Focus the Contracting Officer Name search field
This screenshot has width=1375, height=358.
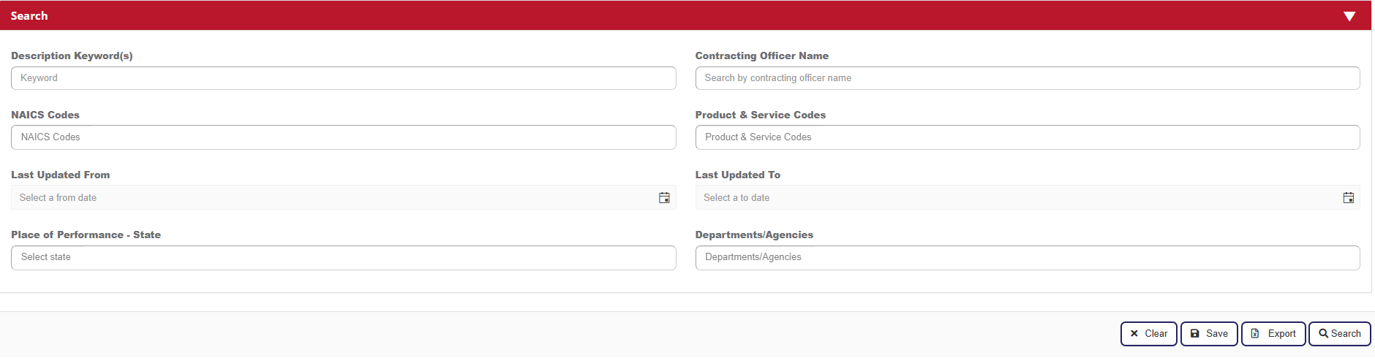point(1028,78)
